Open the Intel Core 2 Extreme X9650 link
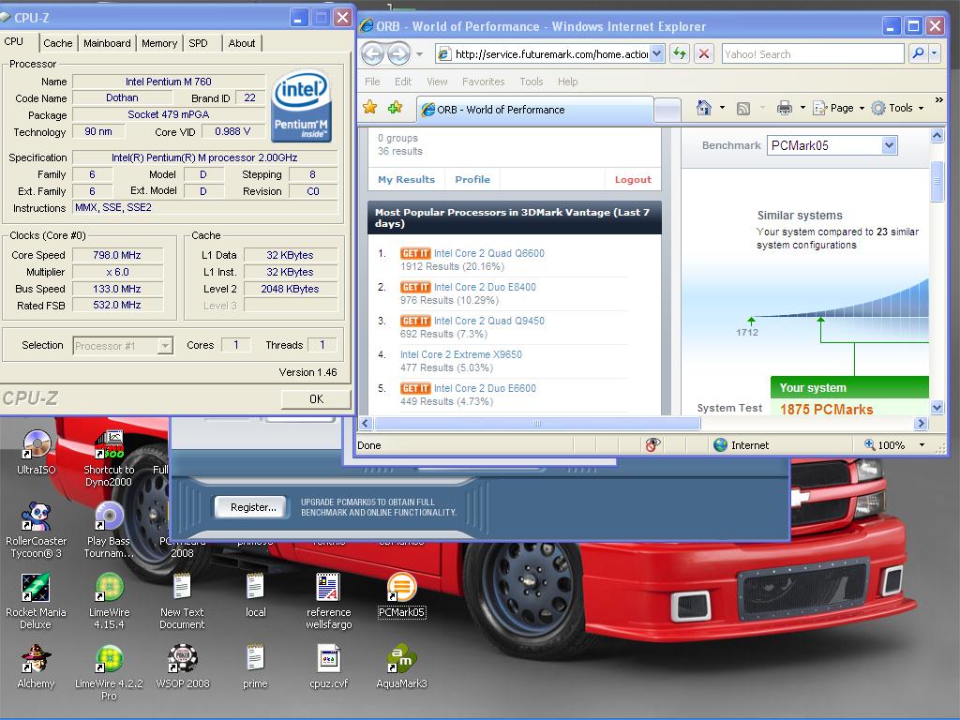 pos(461,353)
